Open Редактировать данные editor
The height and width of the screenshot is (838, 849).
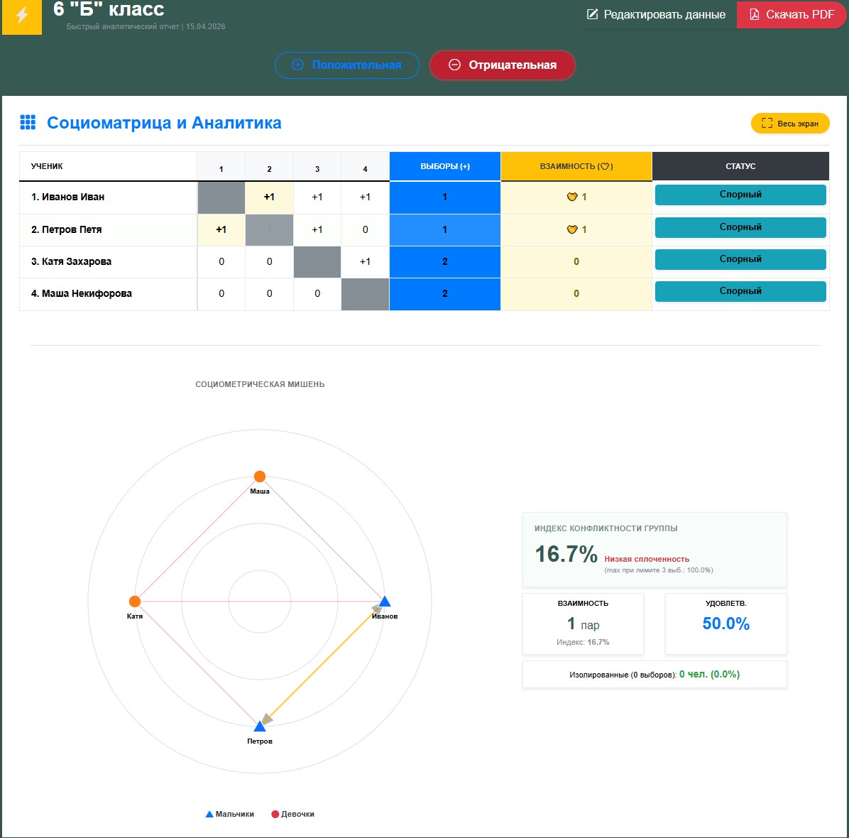coord(656,15)
